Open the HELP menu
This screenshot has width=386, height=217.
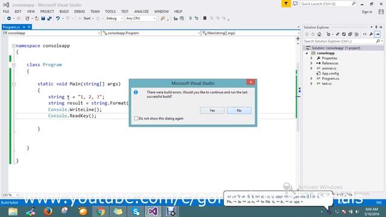(178, 11)
